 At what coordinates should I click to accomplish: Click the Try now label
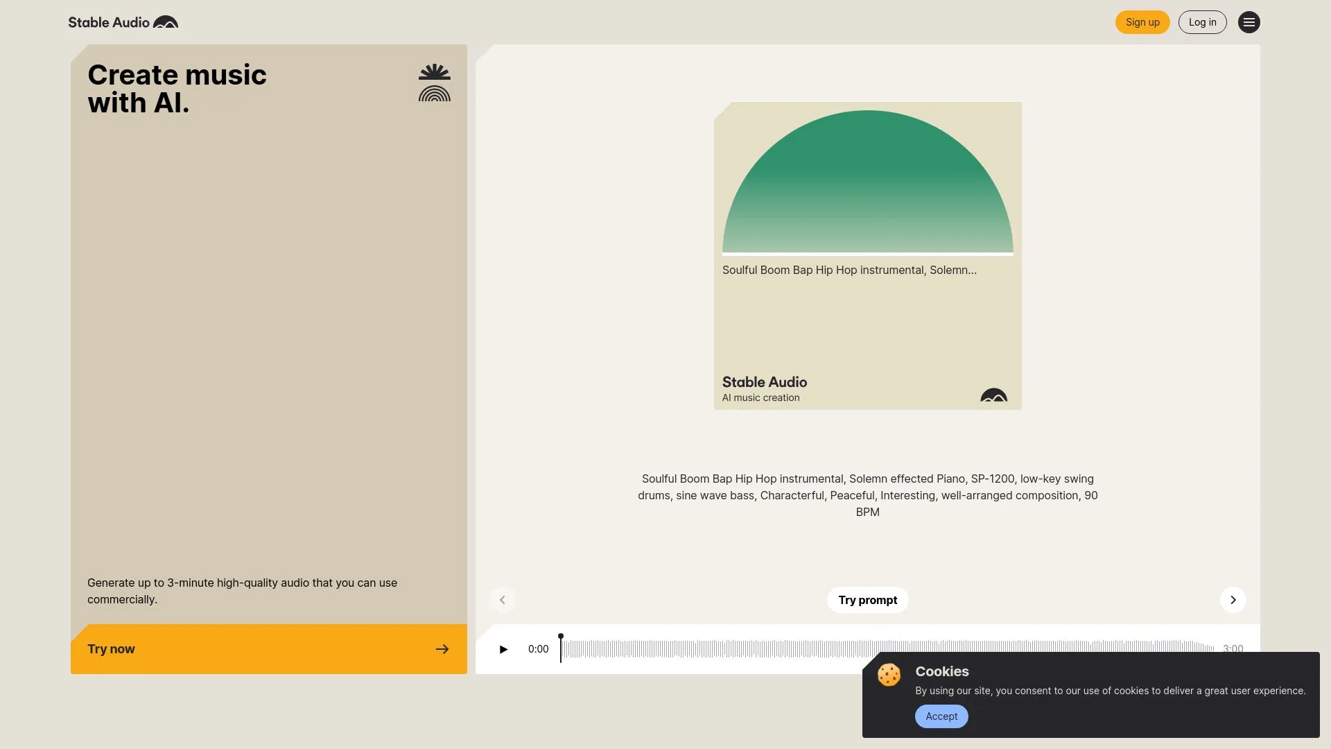(111, 649)
